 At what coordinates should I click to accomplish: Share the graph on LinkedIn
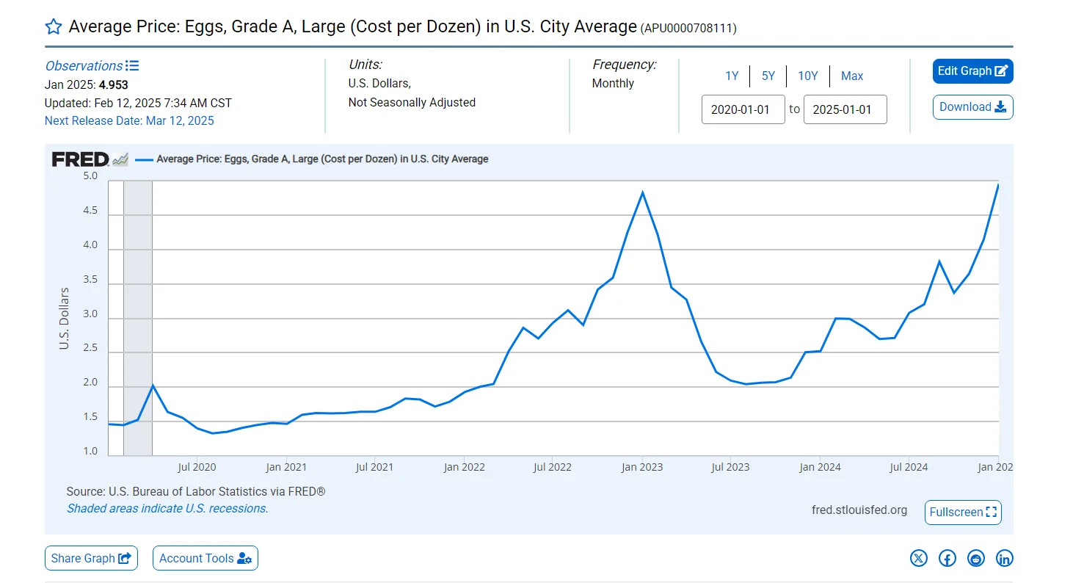pyautogui.click(x=1005, y=558)
